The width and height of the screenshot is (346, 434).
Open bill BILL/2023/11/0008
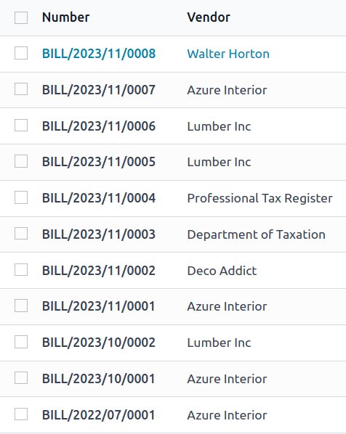pos(99,54)
